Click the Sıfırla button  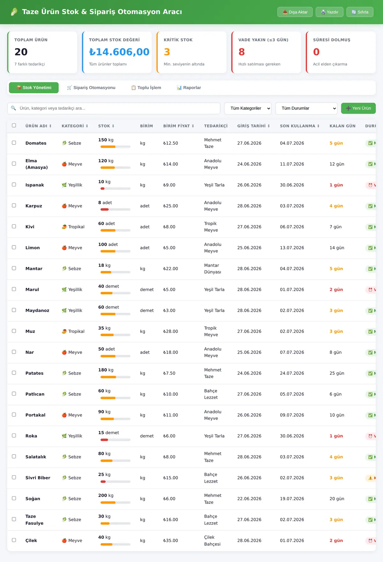point(360,12)
